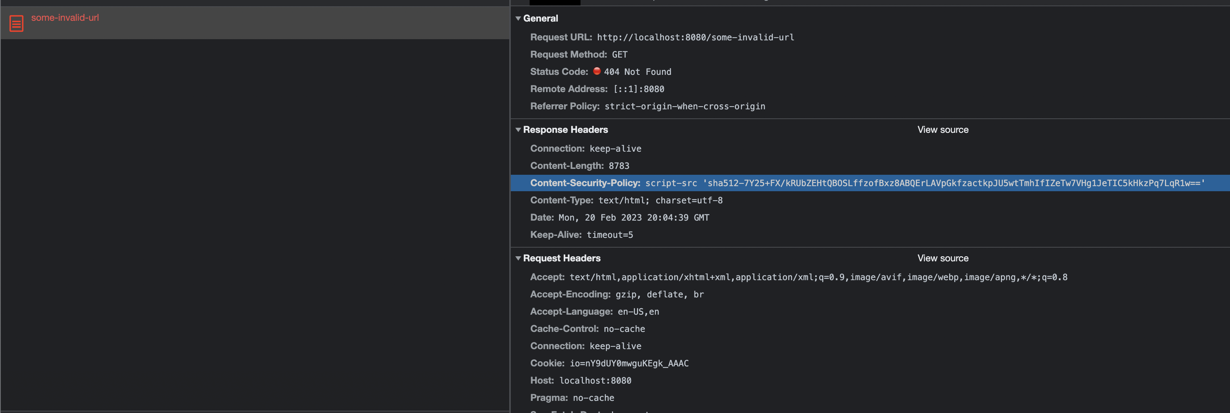Select the Remote Address row
Viewport: 1230px width, 413px height.
click(597, 89)
